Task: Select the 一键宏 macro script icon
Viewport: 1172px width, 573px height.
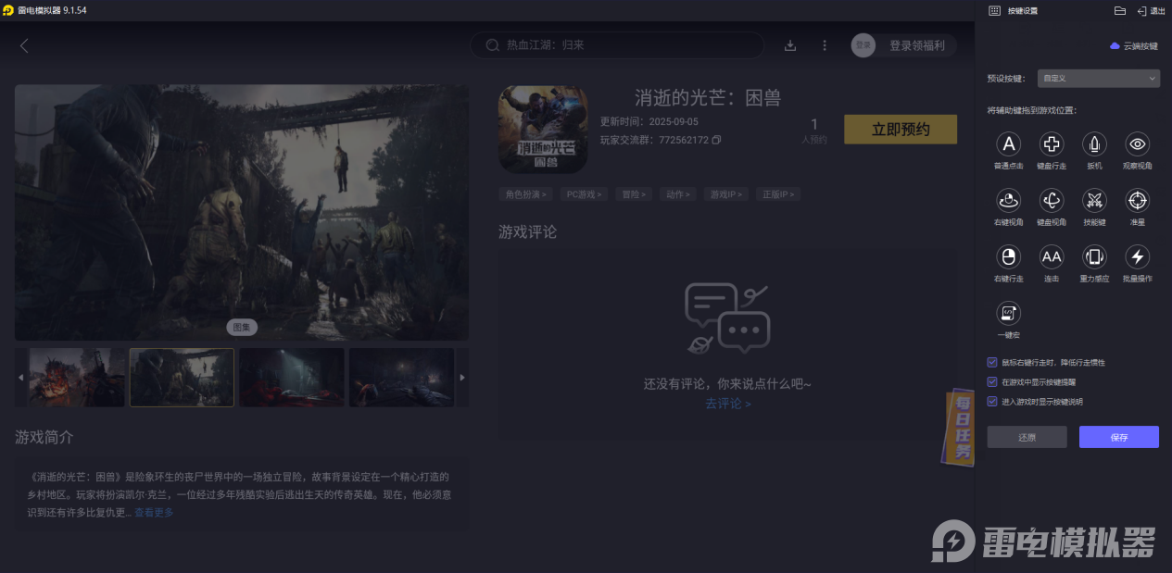Action: tap(1009, 313)
